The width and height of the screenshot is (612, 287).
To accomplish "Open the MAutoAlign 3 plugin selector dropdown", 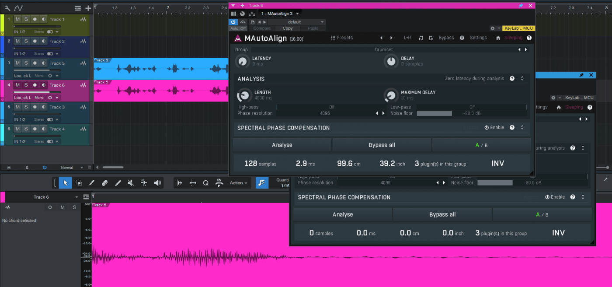I will (280, 14).
